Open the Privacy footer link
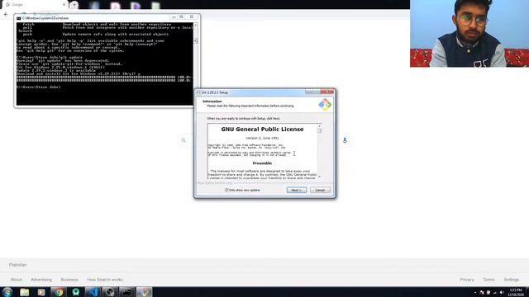Viewport: 529px width, 297px height. [467, 280]
